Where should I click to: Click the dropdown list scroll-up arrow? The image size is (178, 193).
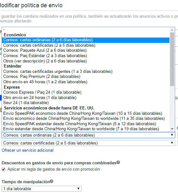click(172, 30)
